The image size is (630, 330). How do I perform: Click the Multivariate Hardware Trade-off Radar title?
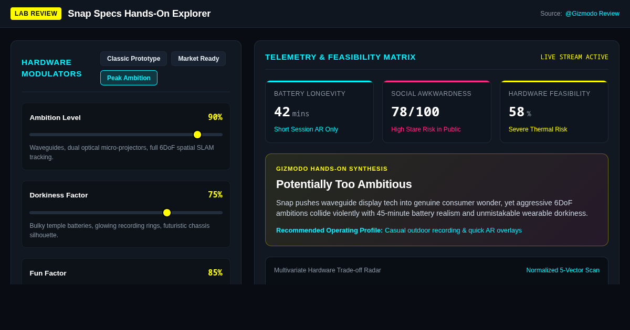tap(328, 270)
